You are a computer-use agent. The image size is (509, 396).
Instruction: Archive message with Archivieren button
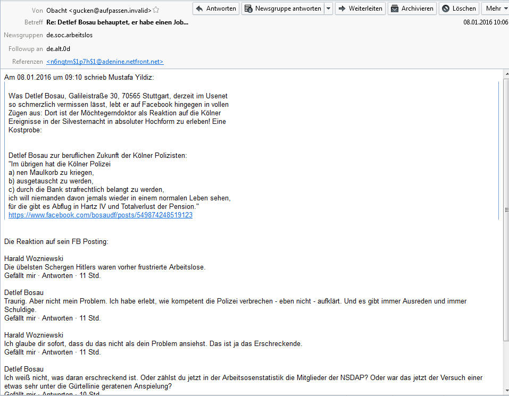(x=412, y=9)
